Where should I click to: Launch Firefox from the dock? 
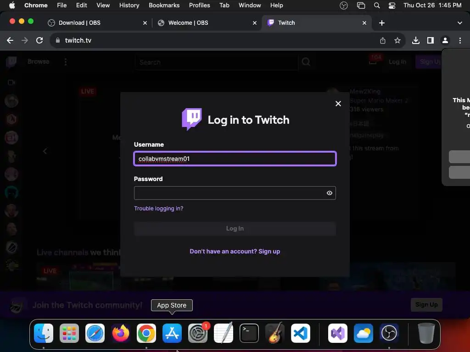click(x=121, y=333)
